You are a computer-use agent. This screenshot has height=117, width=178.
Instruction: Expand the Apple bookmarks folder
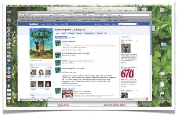tap(108, 18)
